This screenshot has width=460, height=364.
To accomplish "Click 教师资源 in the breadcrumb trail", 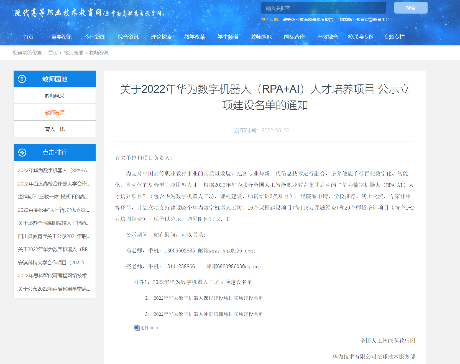I will coord(99,53).
